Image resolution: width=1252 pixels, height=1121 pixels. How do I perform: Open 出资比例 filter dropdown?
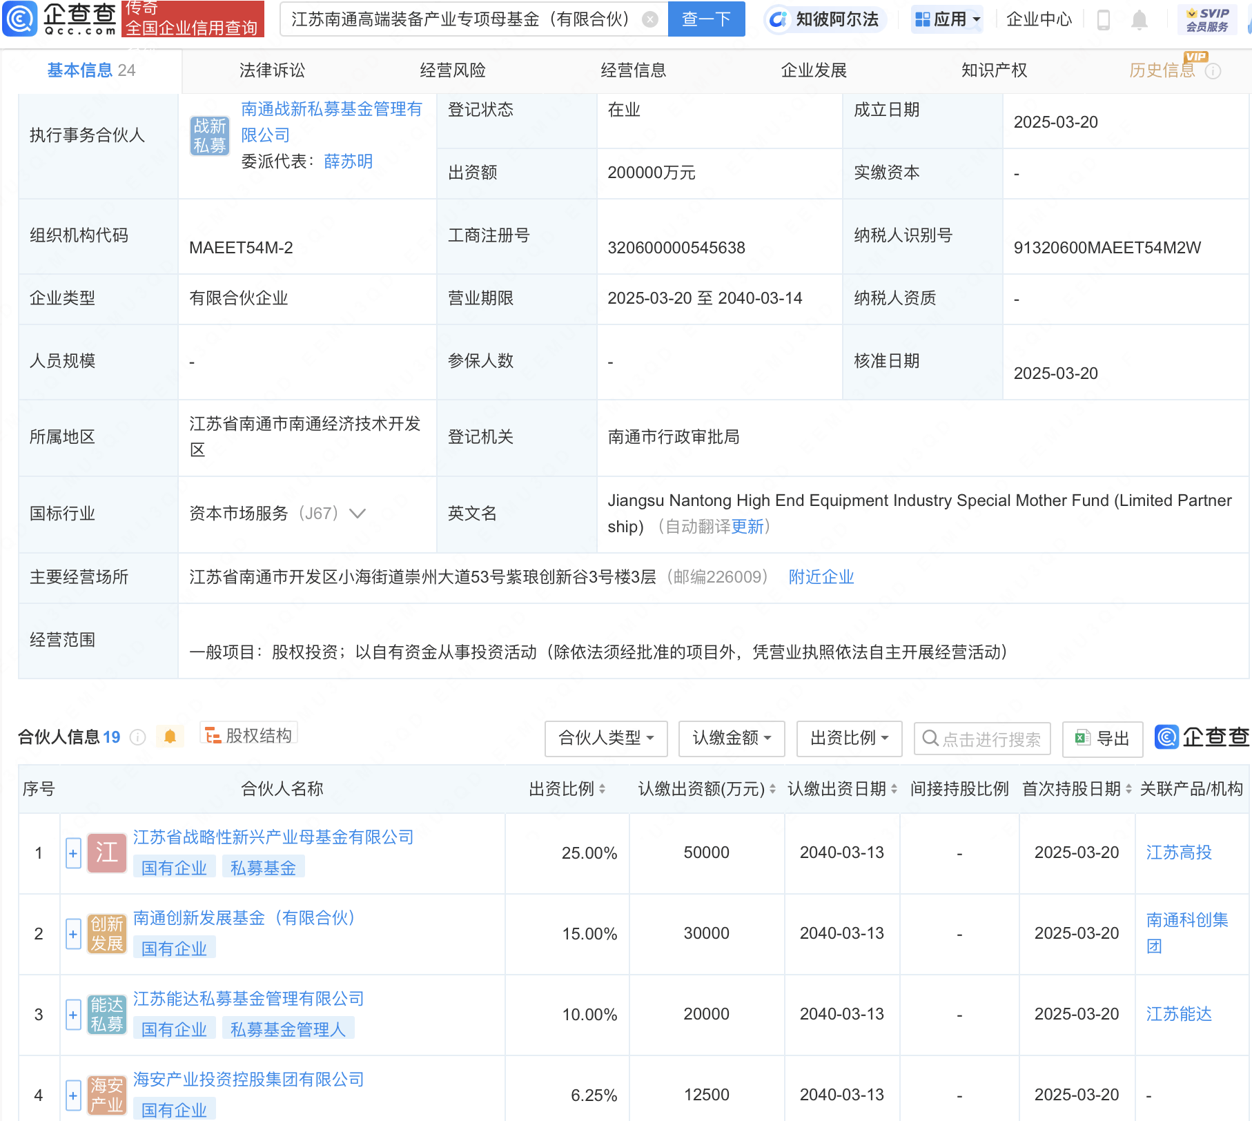(x=849, y=738)
